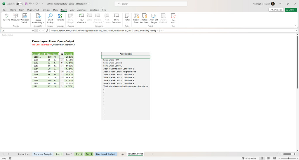The width and height of the screenshot is (299, 160).
Task: Open the Undo history dropdown
Action: pyautogui.click(x=33, y=4)
